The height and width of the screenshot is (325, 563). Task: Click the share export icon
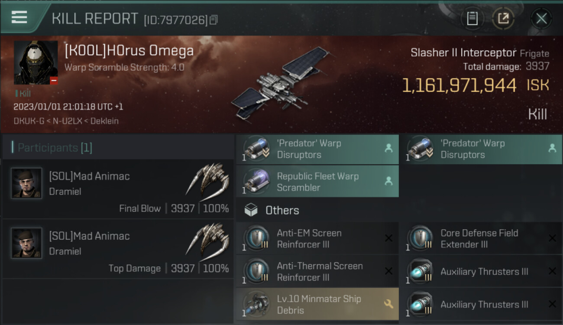[x=503, y=18]
